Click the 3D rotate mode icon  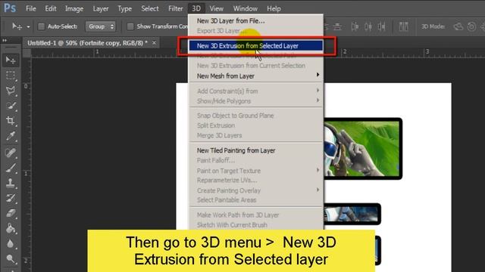coord(458,27)
